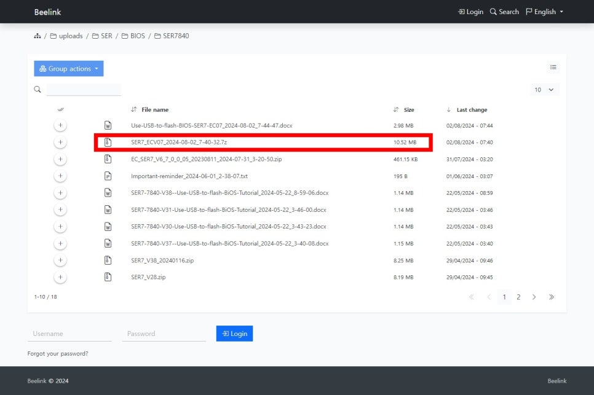Viewport: 594px width, 395px height.
Task: Toggle selection circle for SER7_ECV07 7z file
Action: click(x=60, y=143)
